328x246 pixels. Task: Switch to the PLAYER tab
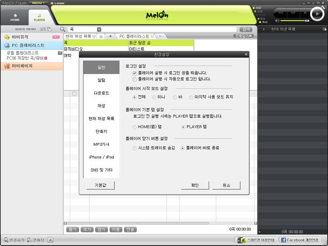pos(39,18)
